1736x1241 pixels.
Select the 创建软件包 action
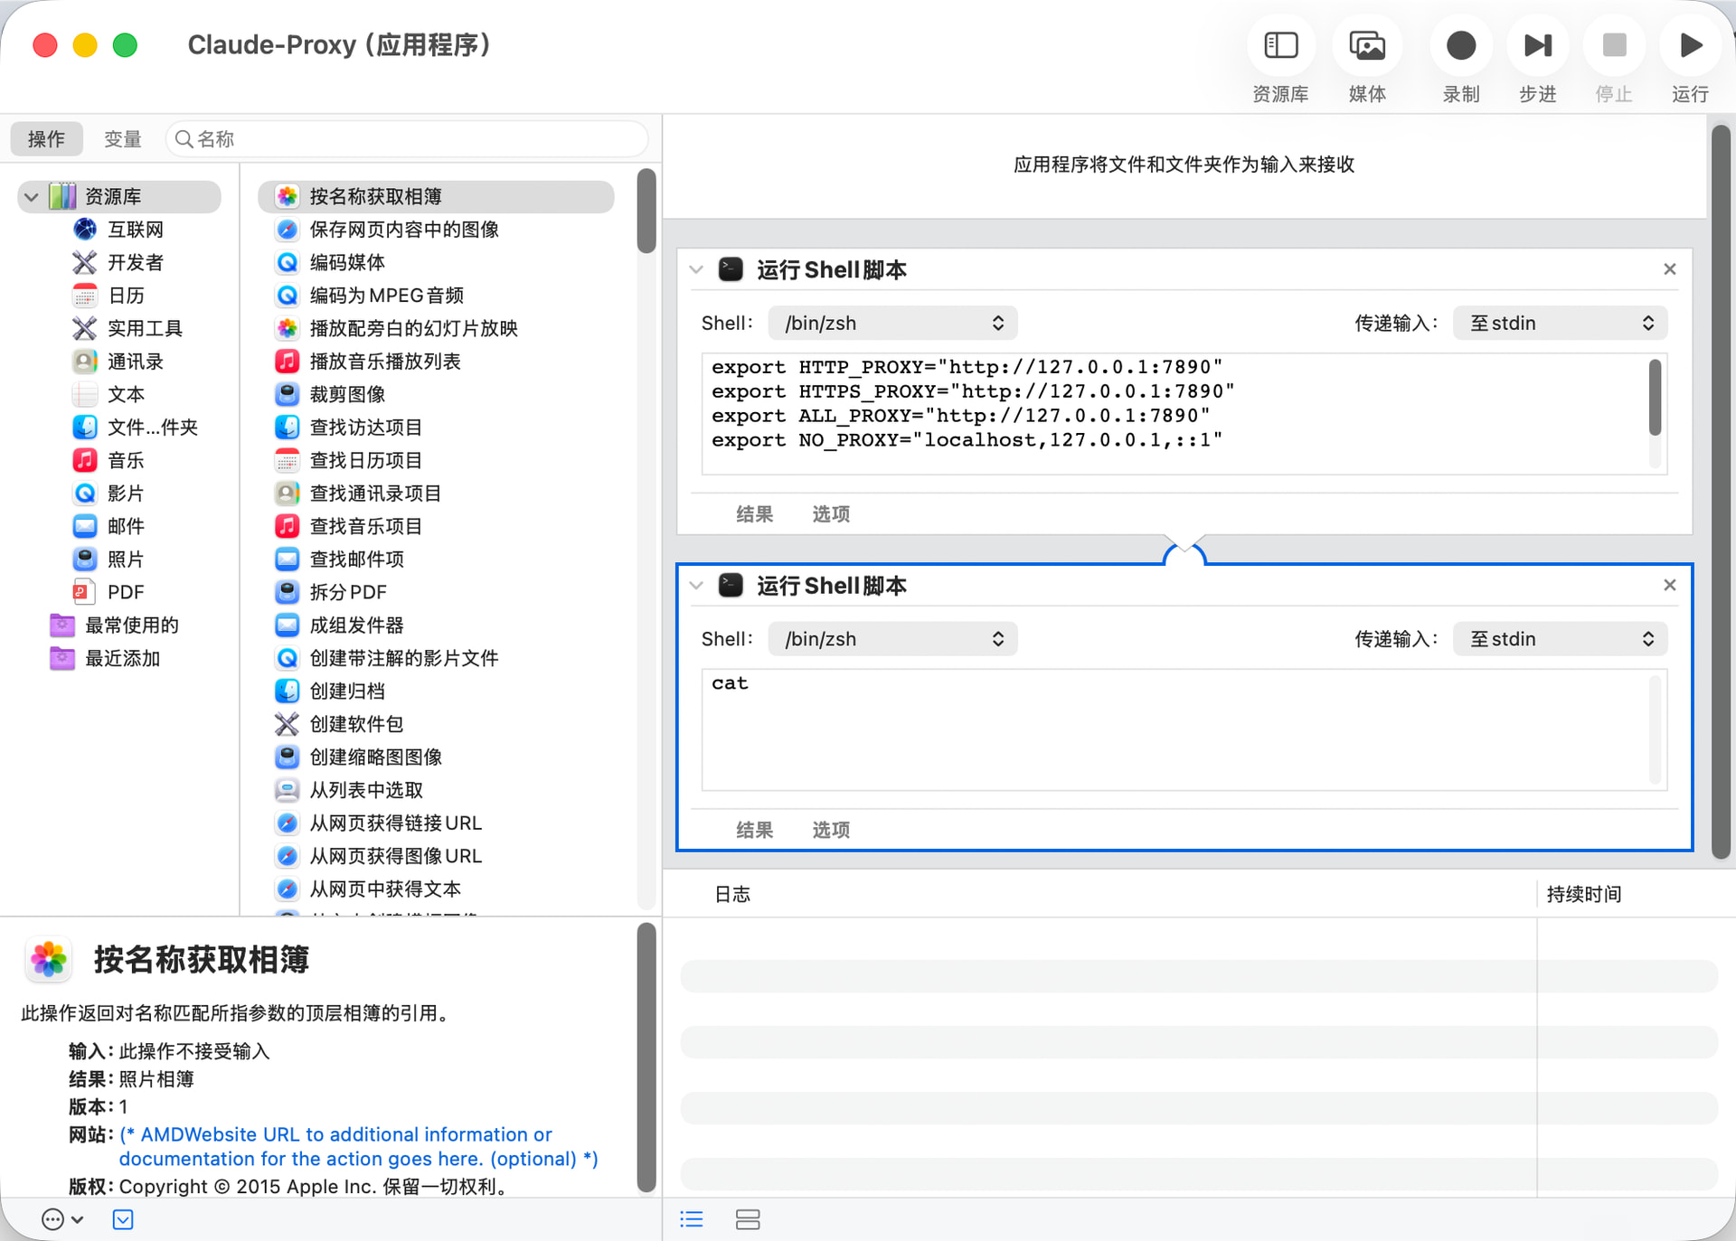click(x=437, y=724)
